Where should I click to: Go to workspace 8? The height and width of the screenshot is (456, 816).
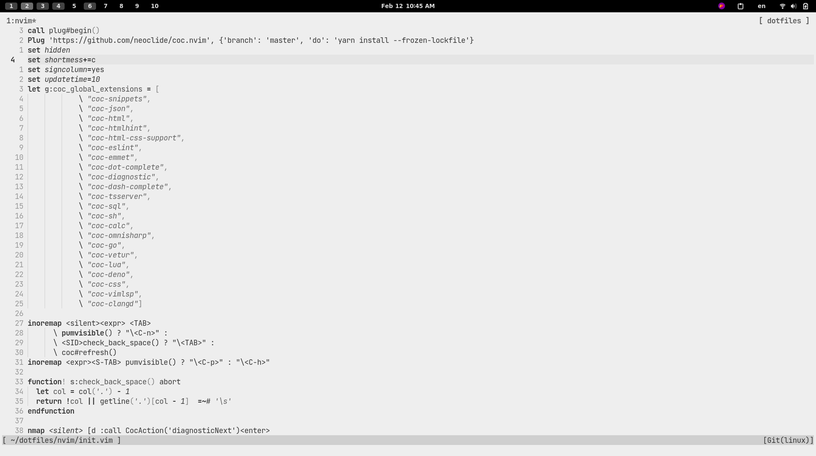tap(121, 6)
